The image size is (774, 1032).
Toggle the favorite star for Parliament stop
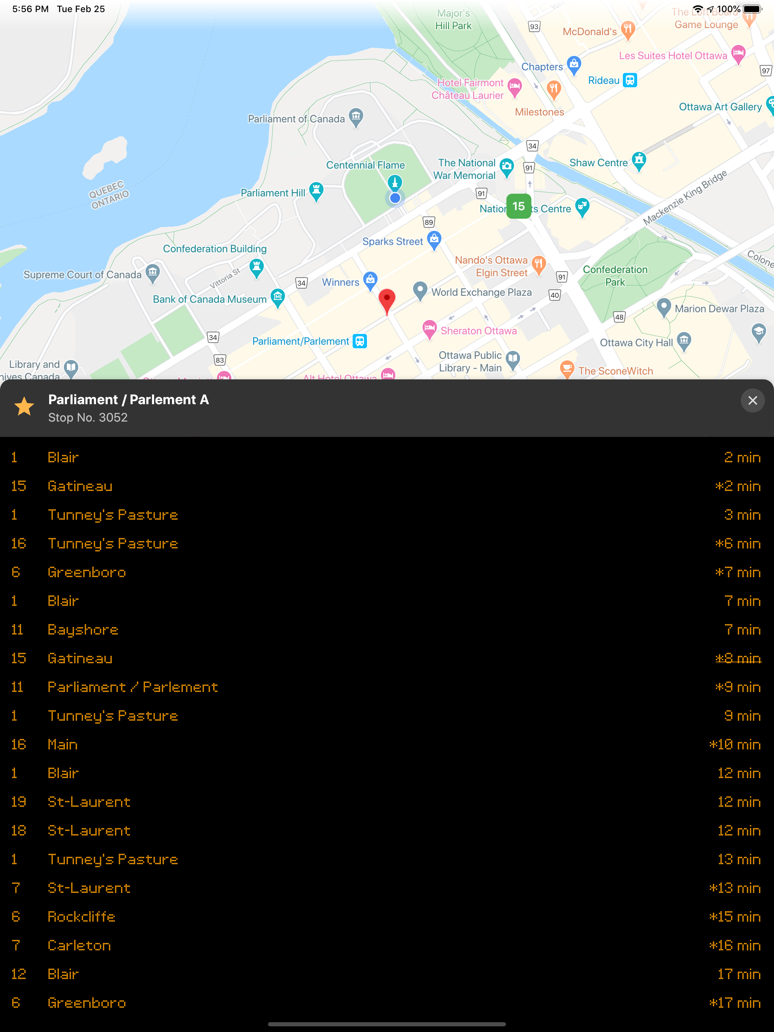24,406
